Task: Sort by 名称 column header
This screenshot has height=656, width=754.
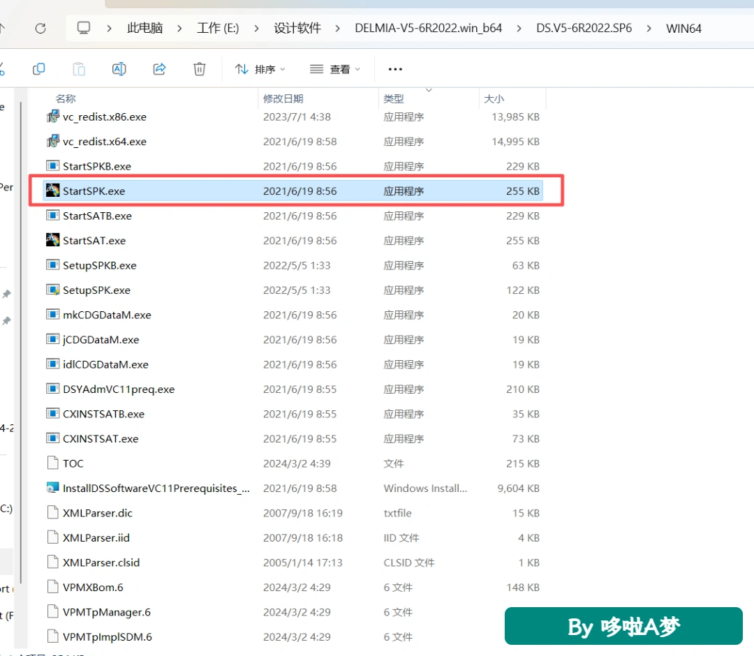Action: click(66, 98)
